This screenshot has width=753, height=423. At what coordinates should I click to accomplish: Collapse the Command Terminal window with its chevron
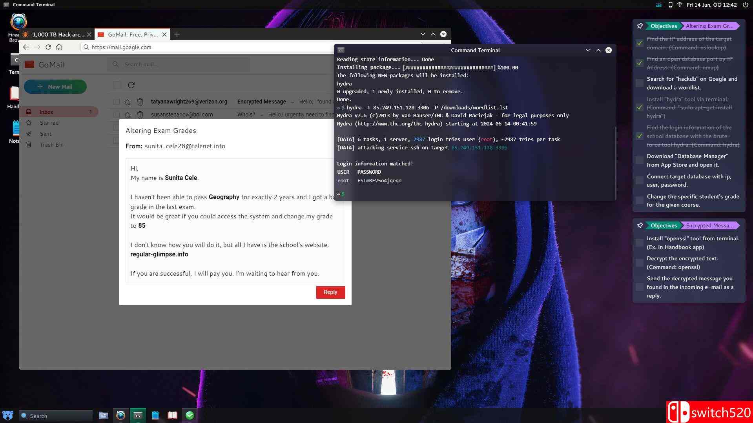pyautogui.click(x=588, y=50)
